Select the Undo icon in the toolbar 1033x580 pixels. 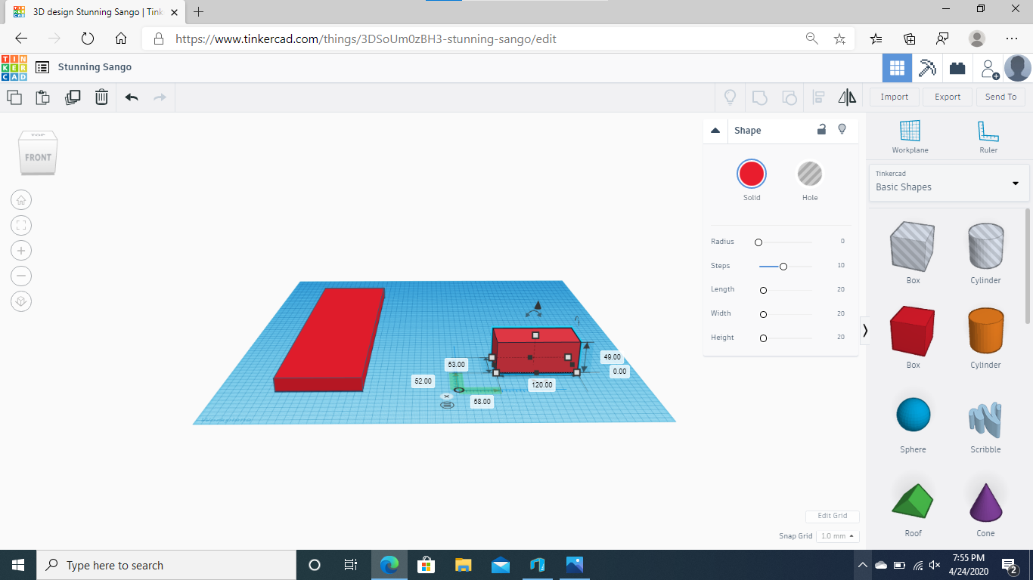130,97
